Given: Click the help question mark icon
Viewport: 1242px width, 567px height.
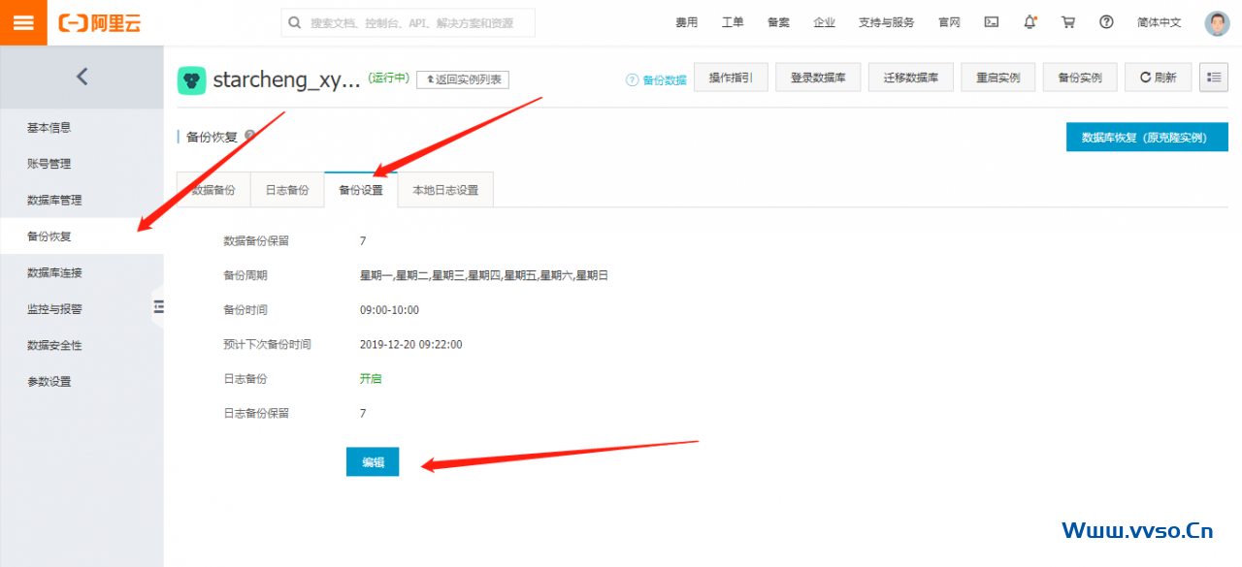Looking at the screenshot, I should pyautogui.click(x=1106, y=22).
